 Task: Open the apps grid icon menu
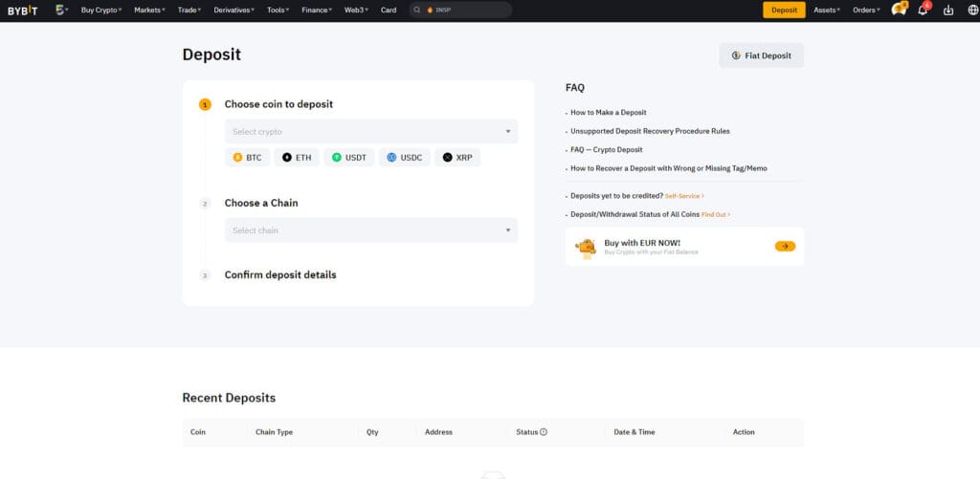pyautogui.click(x=61, y=10)
